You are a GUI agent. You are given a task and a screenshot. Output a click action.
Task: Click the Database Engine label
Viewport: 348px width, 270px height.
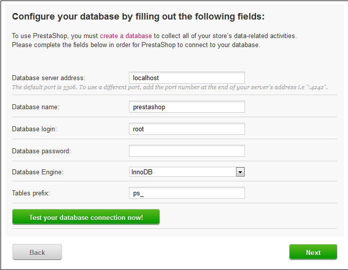(x=37, y=172)
